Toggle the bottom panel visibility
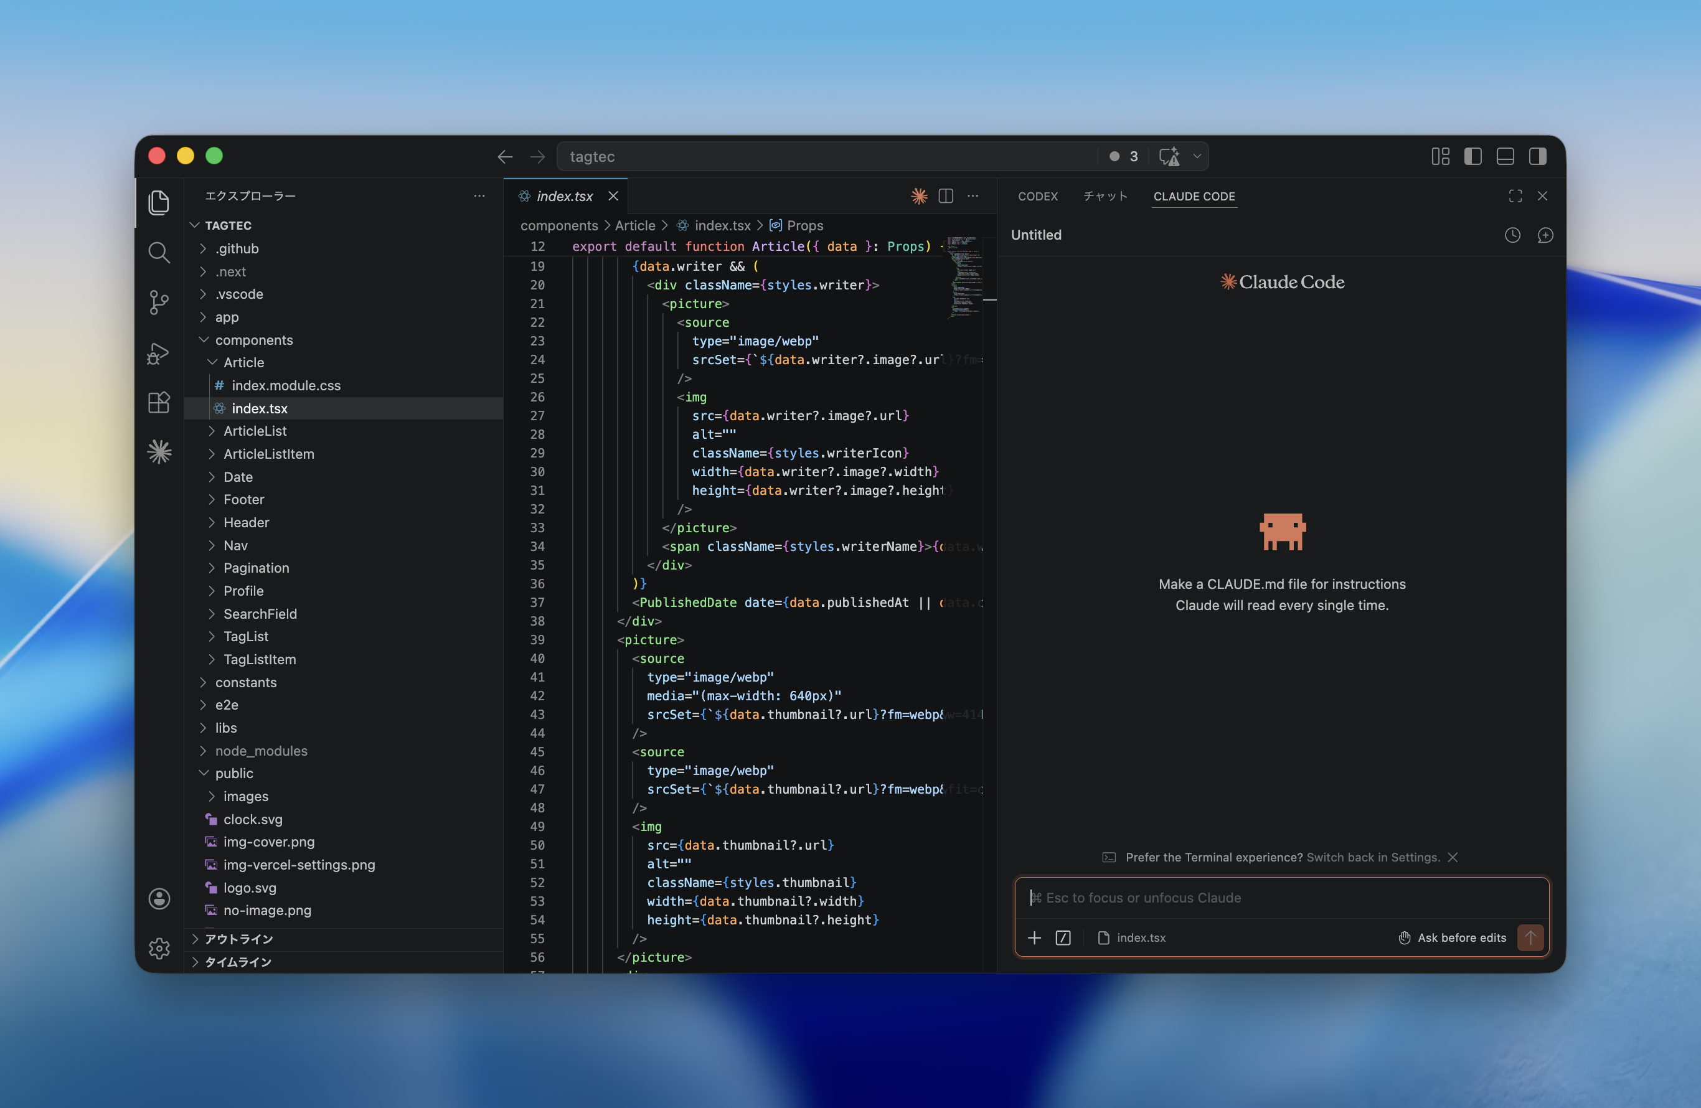The height and width of the screenshot is (1108, 1701). coord(1504,156)
